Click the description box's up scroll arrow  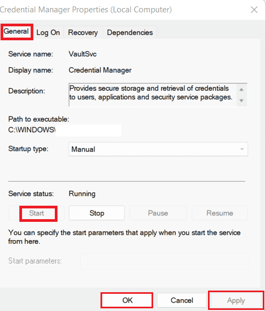click(241, 90)
